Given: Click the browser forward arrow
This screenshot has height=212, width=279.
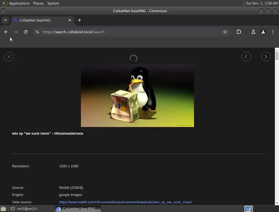Looking at the screenshot, I should point(16,32).
